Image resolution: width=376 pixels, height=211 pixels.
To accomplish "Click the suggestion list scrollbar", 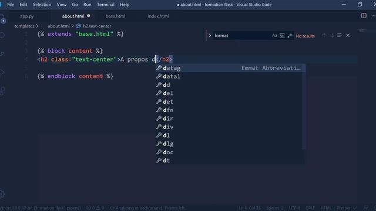I will click(x=304, y=107).
